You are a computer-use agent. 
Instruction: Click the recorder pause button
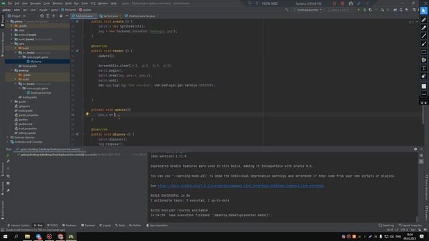tap(334, 3)
